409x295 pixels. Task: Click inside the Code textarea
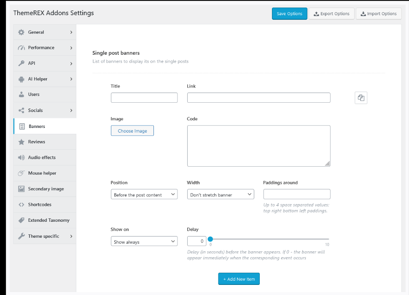(x=259, y=146)
